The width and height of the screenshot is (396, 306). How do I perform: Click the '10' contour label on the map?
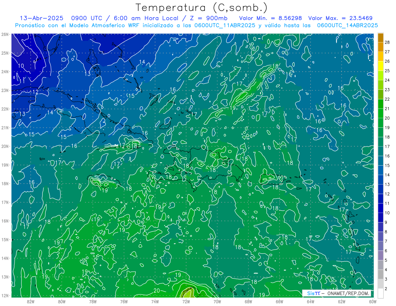21,66
